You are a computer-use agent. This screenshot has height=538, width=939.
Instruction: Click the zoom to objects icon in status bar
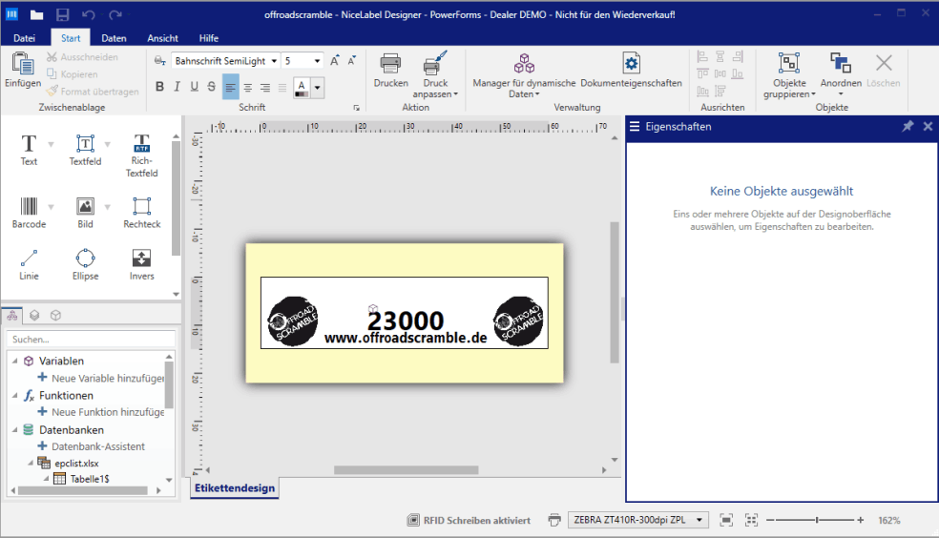(x=752, y=520)
